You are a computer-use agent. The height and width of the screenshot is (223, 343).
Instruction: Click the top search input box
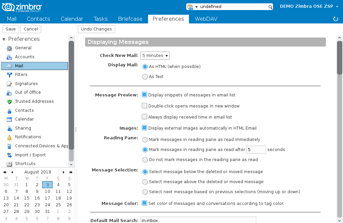pyautogui.click(x=233, y=7)
